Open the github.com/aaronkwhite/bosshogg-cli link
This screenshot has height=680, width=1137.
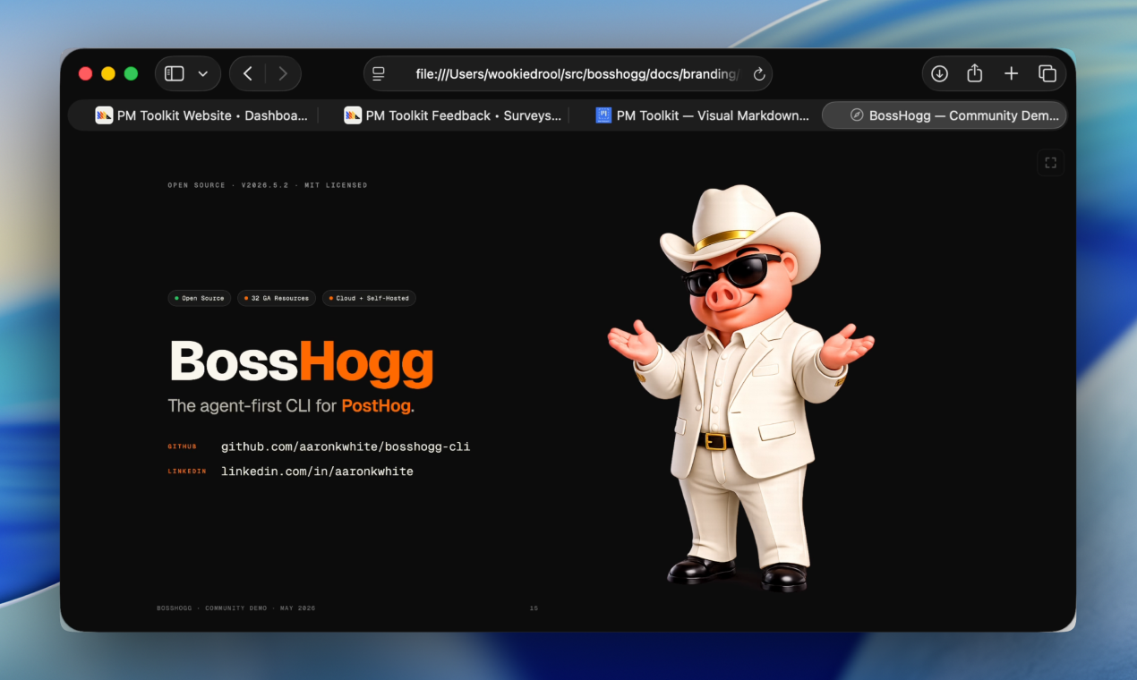346,446
